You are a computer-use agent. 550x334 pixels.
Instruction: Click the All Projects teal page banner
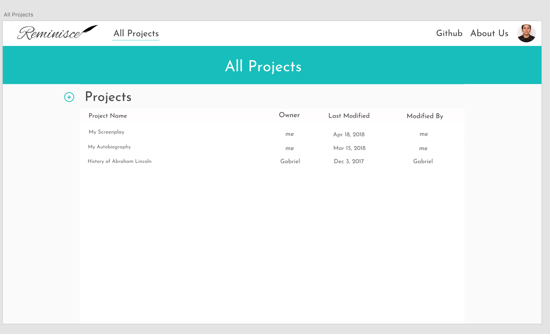263,66
